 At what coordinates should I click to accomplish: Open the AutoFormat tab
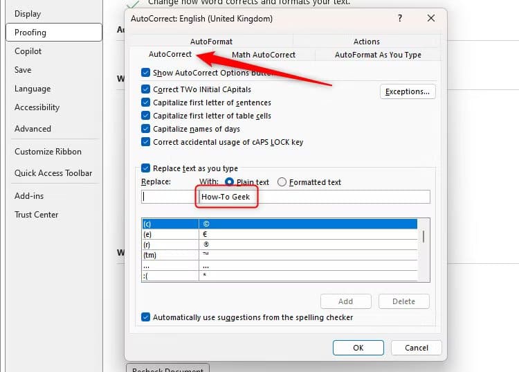(211, 42)
